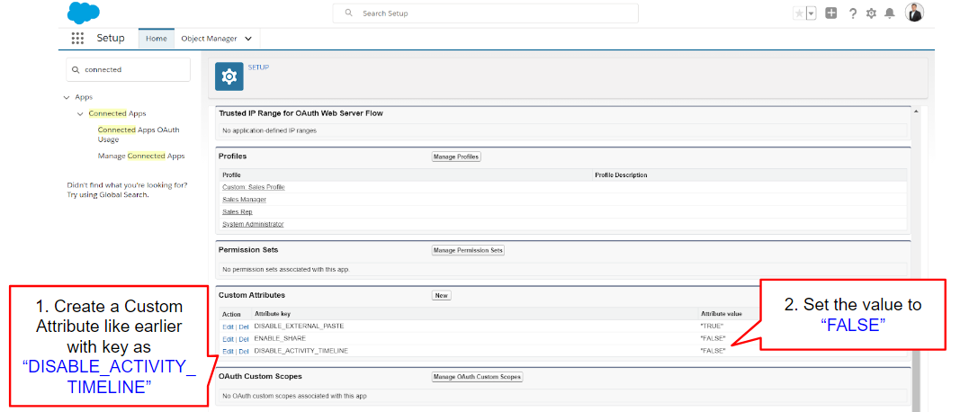
Task: Open the Sales Rep profile link
Action: point(238,211)
